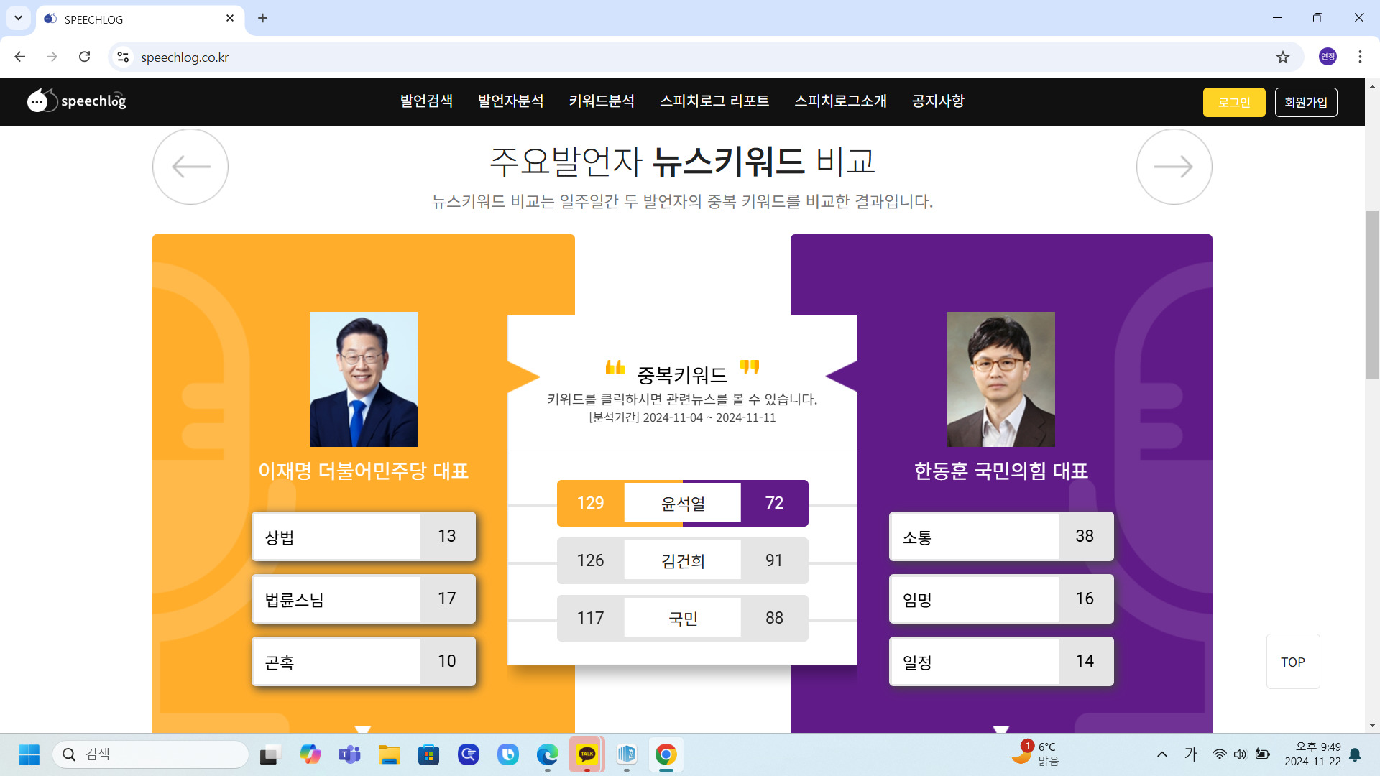
Task: Click 김건희 count 91 for 한동훈
Action: coord(774,560)
